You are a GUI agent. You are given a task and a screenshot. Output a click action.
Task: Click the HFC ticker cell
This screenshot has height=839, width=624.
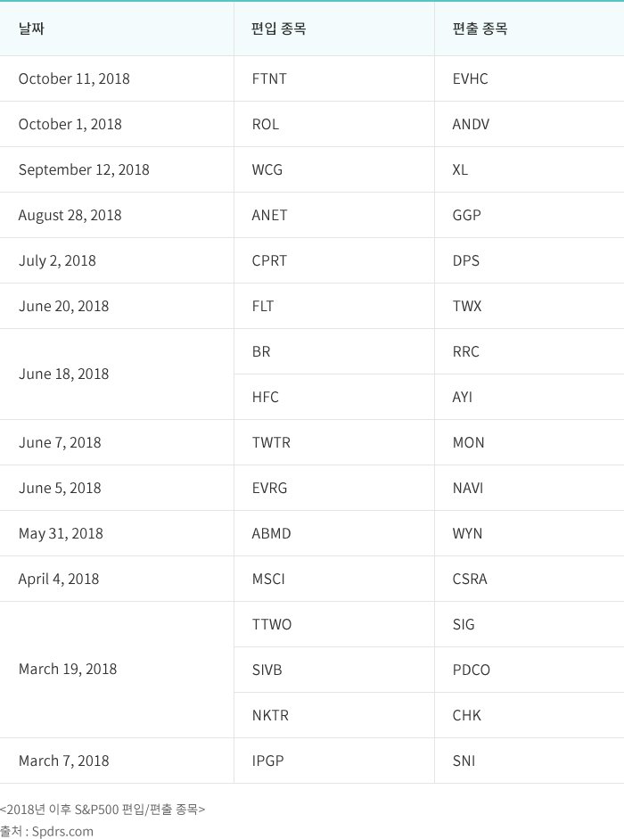pos(266,397)
